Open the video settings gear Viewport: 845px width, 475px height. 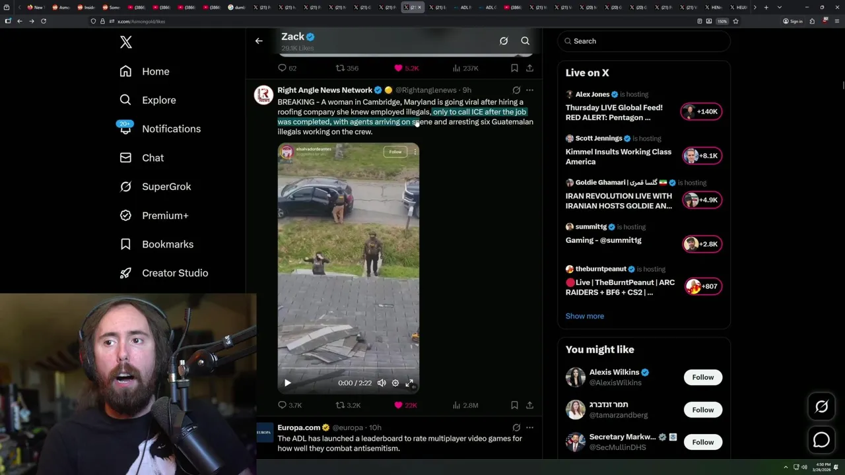[x=395, y=383]
